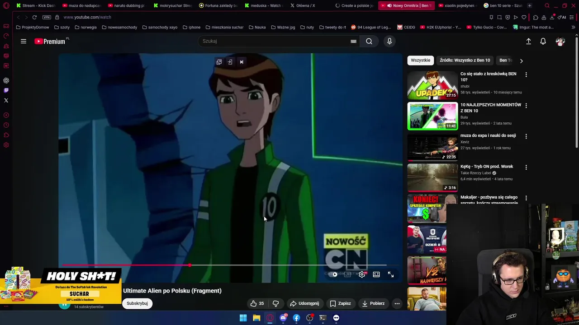Screen dimensions: 579x325
Task: Click Udostępnij share button
Action: point(304,303)
